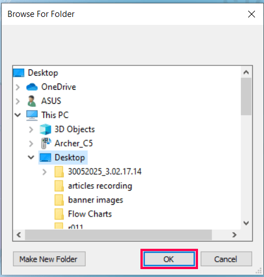Click the Flow Charts folder icon
This screenshot has width=264, height=277.
point(59,214)
